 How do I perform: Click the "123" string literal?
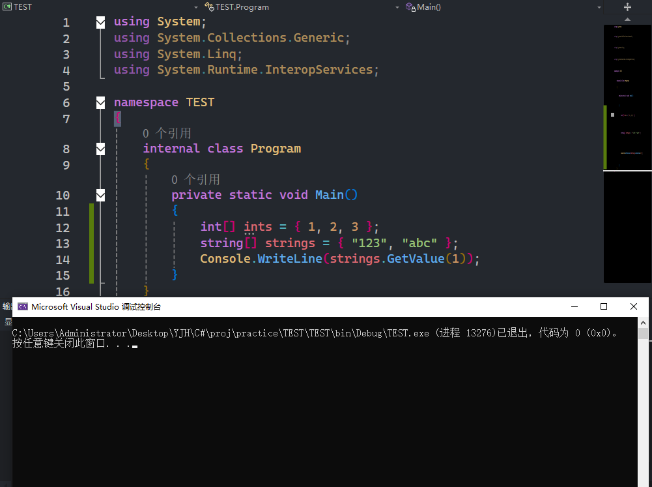click(369, 243)
